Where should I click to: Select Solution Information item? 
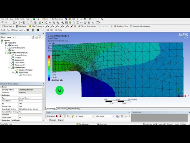click(25, 70)
